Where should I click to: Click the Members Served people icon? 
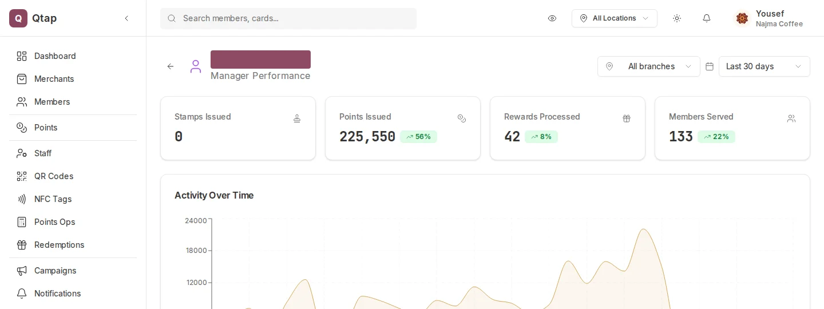(x=791, y=118)
